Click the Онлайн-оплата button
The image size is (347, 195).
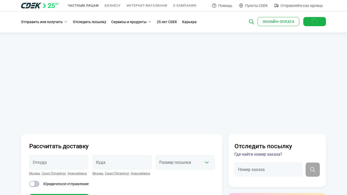click(278, 22)
